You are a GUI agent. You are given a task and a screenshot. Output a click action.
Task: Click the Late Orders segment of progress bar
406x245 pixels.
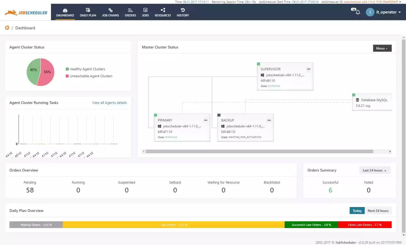point(174,225)
